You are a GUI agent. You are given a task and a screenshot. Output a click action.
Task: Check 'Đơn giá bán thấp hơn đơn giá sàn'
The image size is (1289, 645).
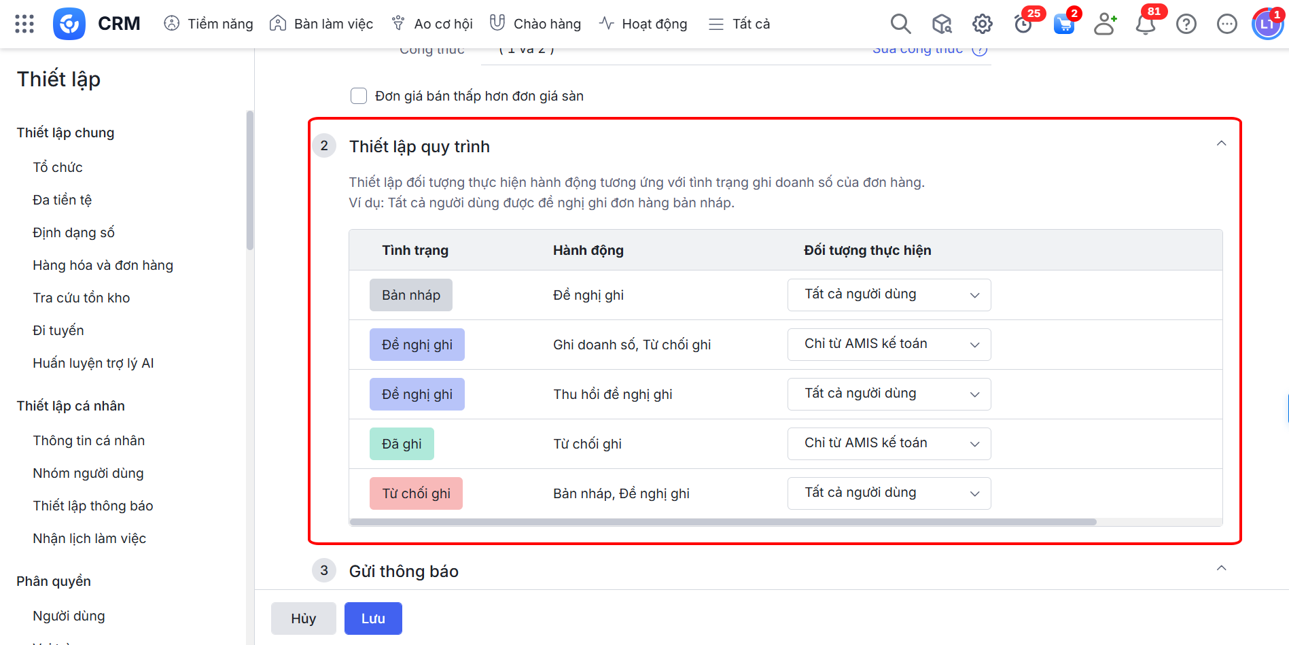tap(359, 96)
